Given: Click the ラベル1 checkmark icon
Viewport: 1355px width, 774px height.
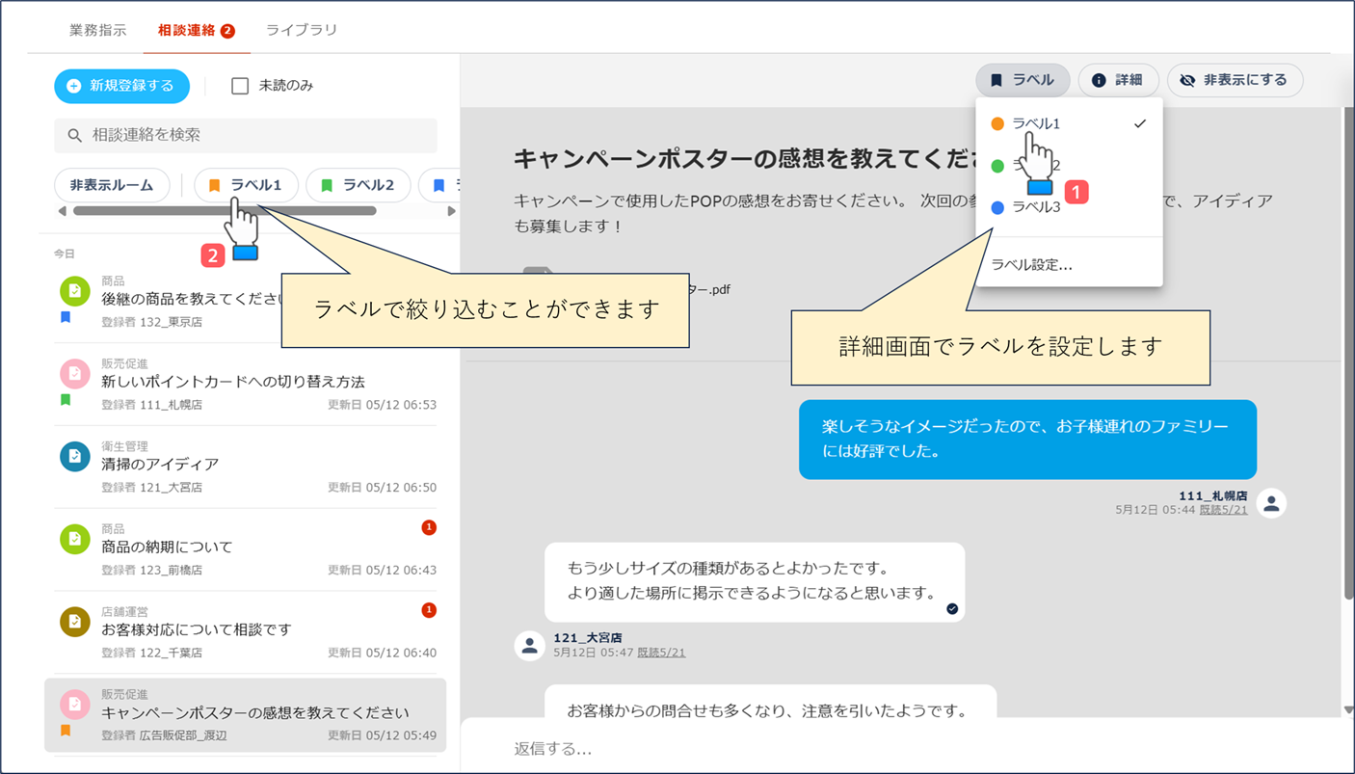Looking at the screenshot, I should pos(1140,123).
